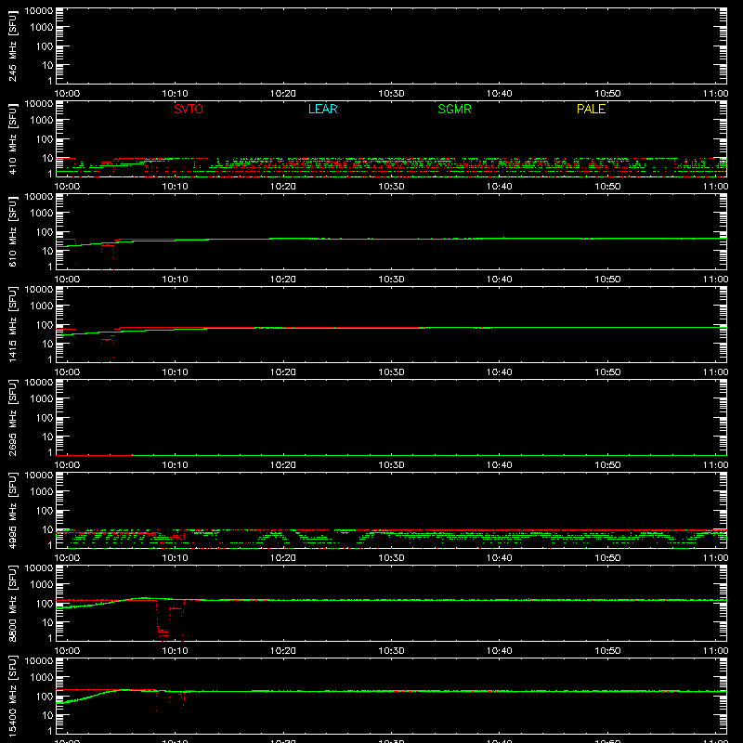Click the 1000 tick of the 410 MHz panel
Screen dimensions: 743x743
point(42,121)
